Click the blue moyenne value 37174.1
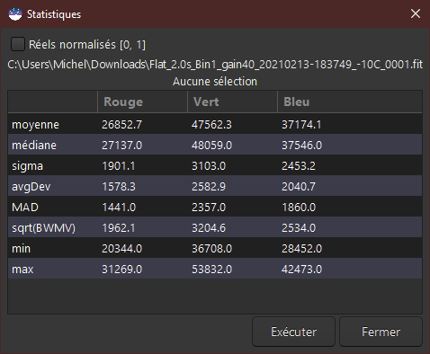 pos(301,125)
